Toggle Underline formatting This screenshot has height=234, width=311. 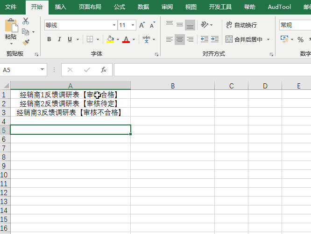point(70,39)
